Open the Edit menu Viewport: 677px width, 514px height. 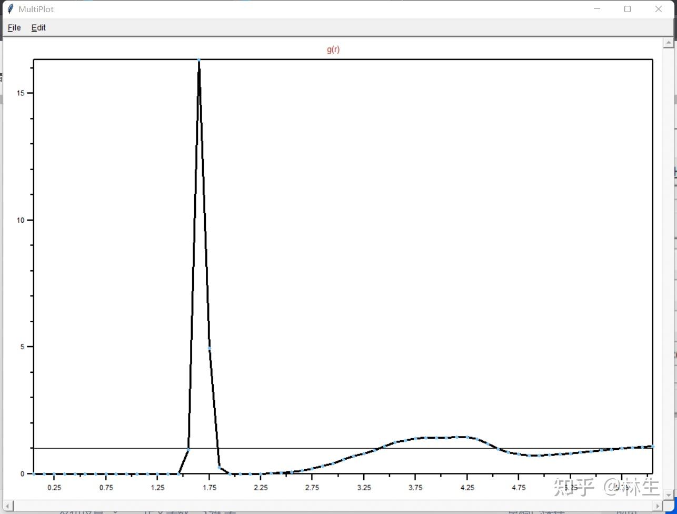(x=38, y=27)
